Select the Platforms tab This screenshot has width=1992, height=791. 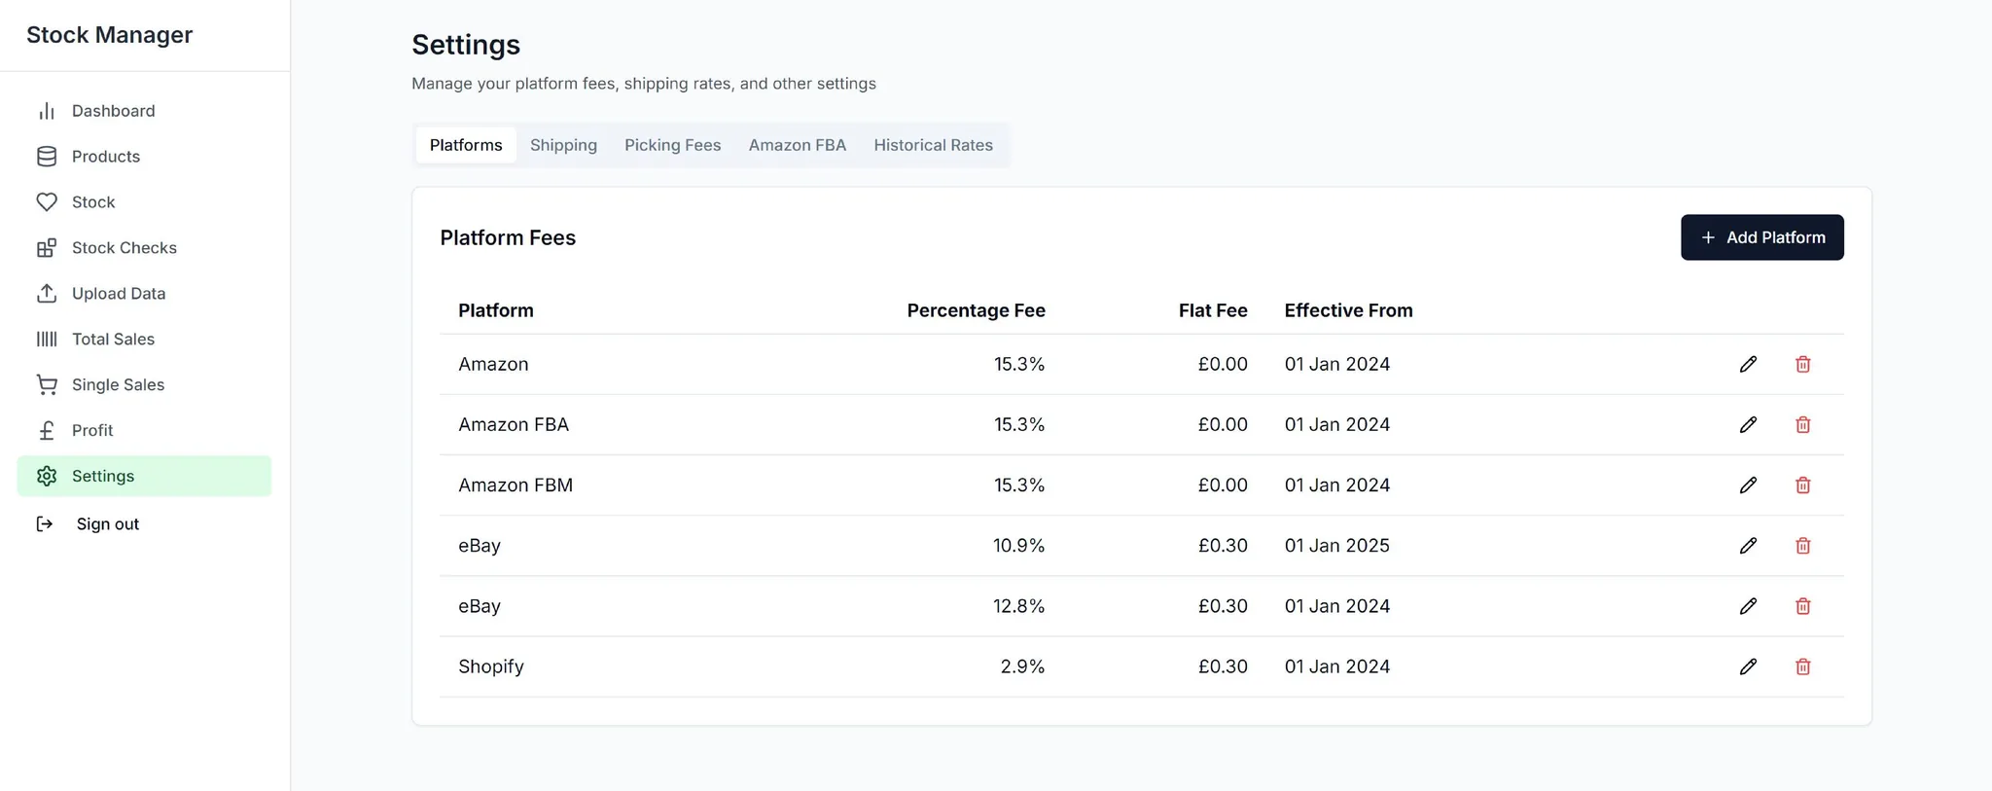pyautogui.click(x=466, y=145)
